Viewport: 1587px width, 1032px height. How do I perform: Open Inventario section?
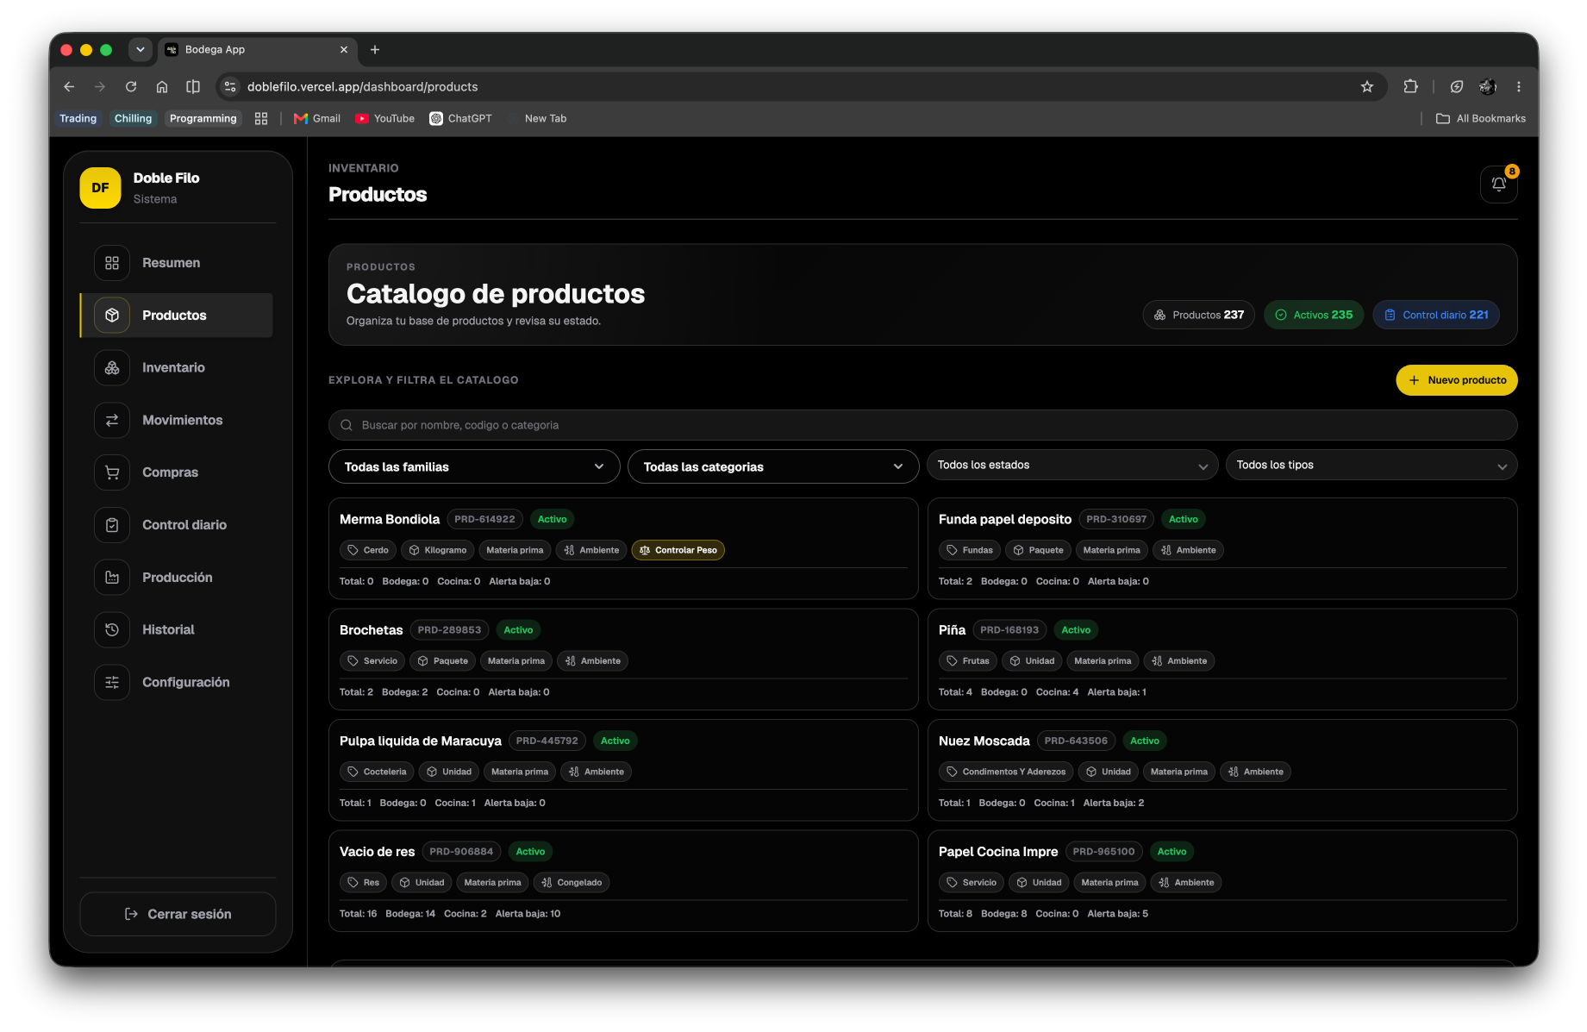pos(177,367)
